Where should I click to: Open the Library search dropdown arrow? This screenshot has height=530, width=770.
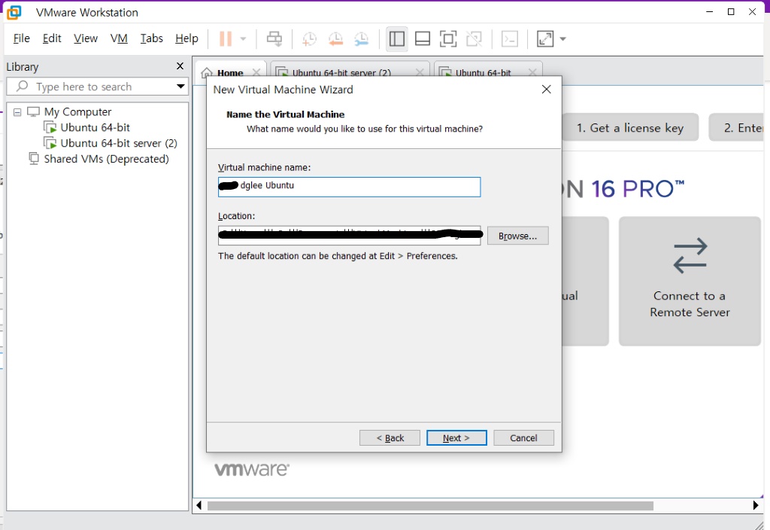(180, 87)
